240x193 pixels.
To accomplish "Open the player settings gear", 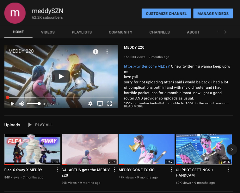I will (90, 104).
